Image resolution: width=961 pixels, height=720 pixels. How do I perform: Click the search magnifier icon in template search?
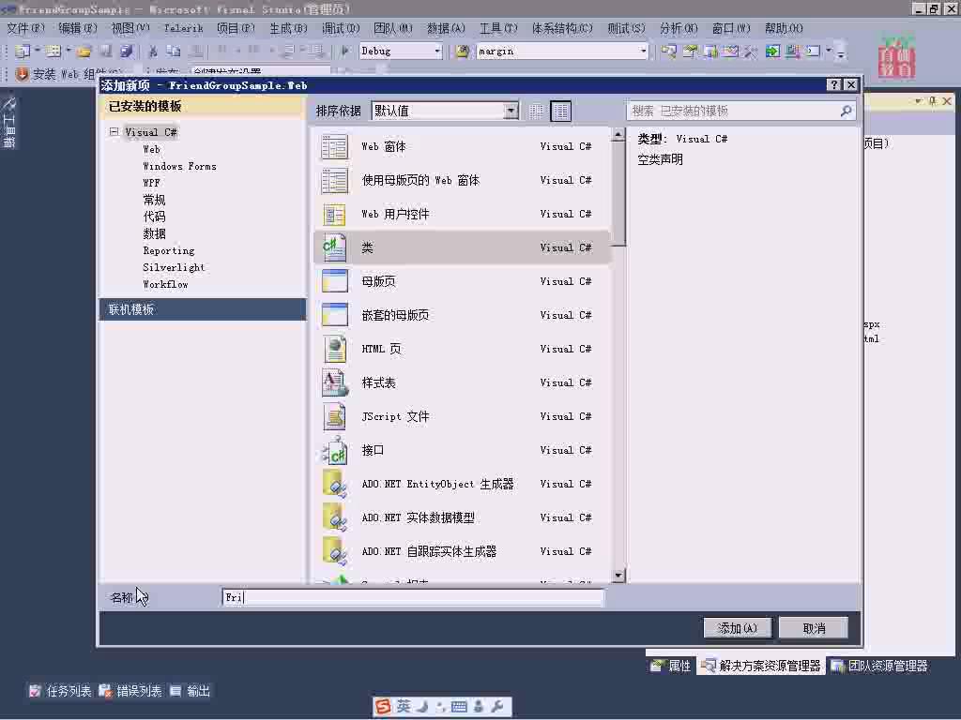pyautogui.click(x=846, y=111)
